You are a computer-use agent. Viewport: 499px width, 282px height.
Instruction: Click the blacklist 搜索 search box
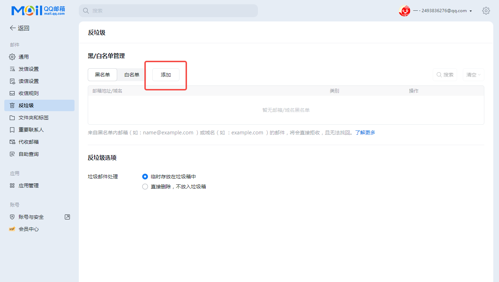pos(445,75)
